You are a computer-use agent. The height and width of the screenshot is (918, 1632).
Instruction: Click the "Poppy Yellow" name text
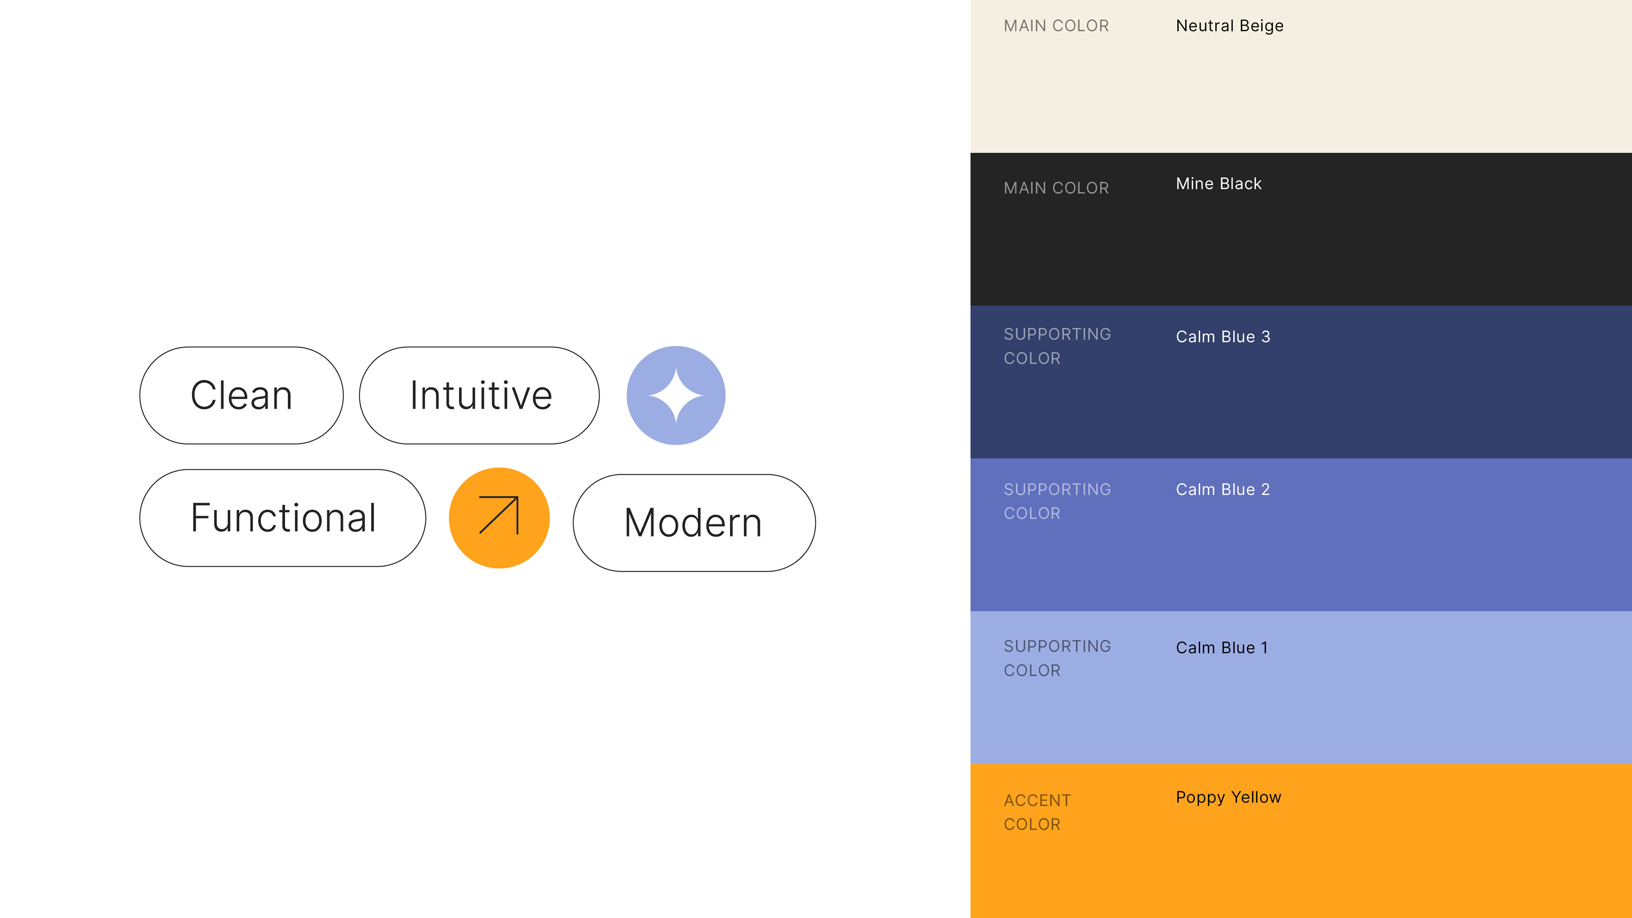coord(1228,797)
